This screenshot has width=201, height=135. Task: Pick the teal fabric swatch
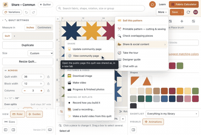click(x=149, y=99)
